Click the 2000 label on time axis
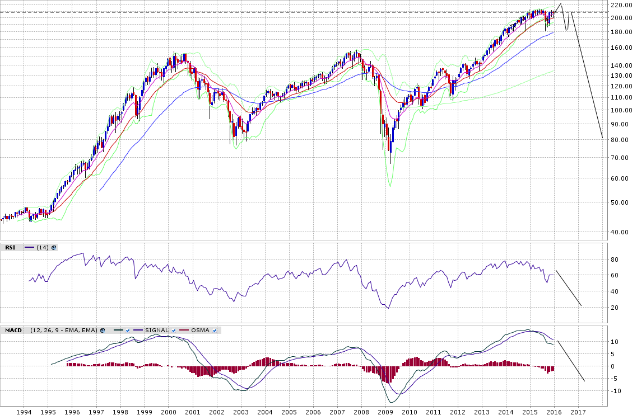The width and height of the screenshot is (637, 420). tap(169, 412)
